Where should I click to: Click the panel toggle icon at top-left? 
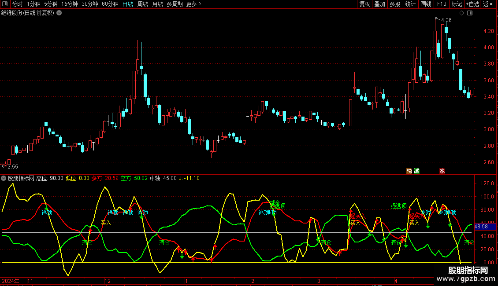tap(5, 4)
